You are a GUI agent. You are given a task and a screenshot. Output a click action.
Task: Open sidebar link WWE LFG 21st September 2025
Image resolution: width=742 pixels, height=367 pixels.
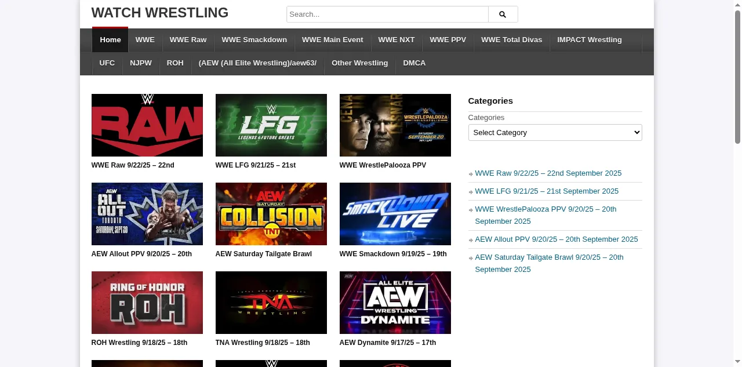coord(547,191)
